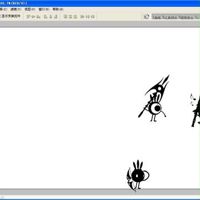Toggle the File Browser icon button
200x200 pixels.
146,17
